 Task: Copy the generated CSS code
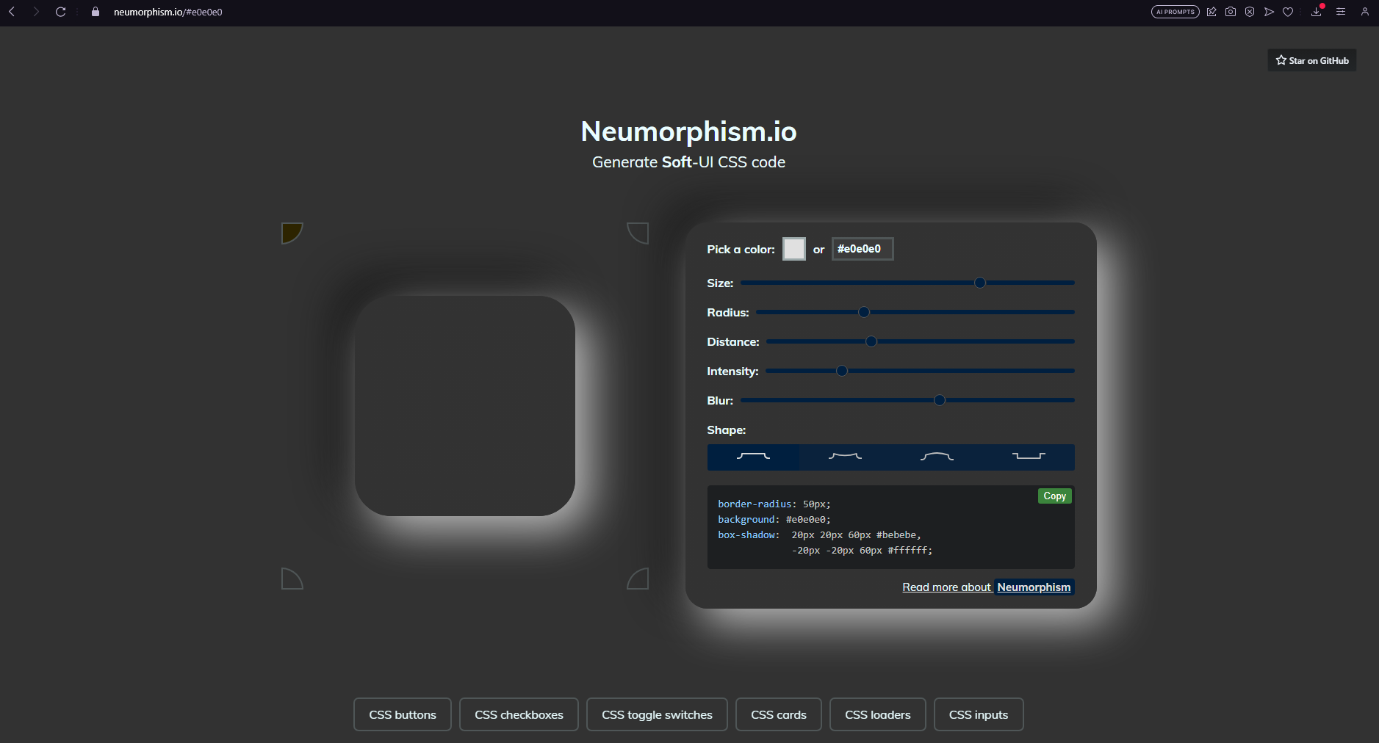click(x=1054, y=496)
